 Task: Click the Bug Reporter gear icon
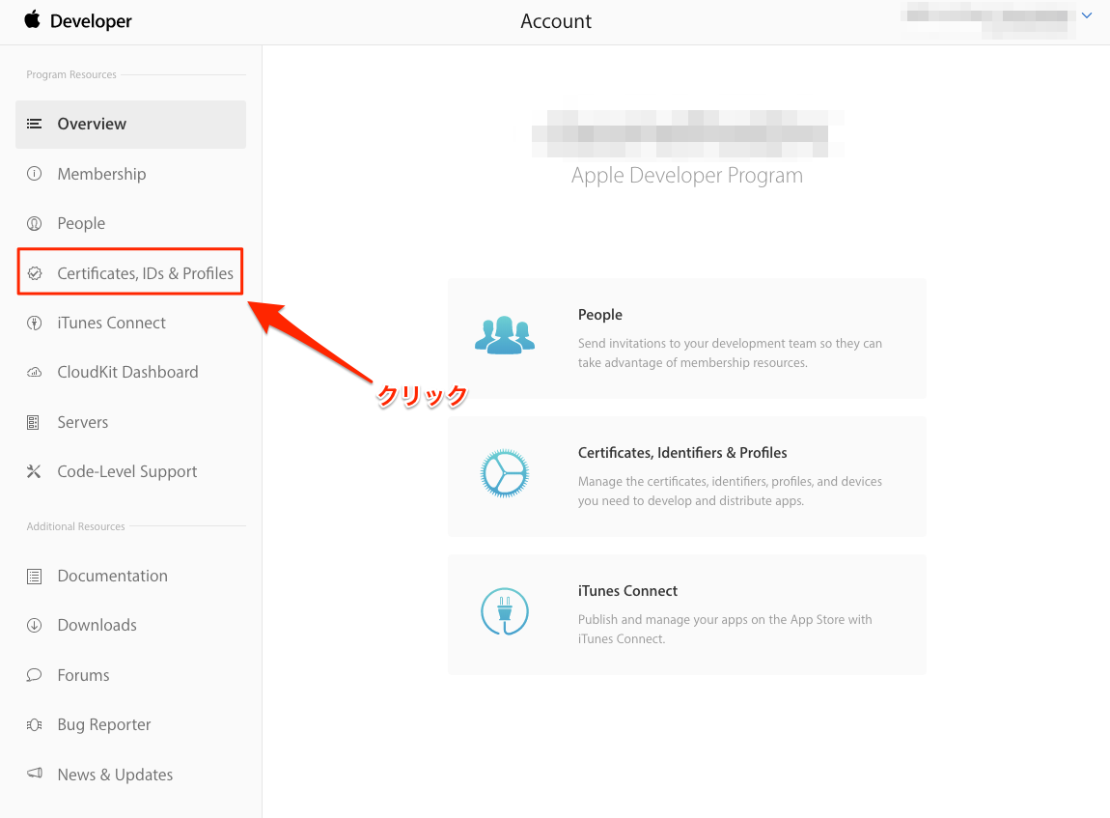pos(33,724)
